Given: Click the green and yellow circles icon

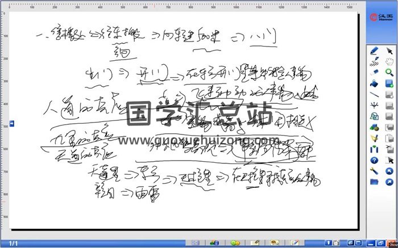Looking at the screenshot, I should pyautogui.click(x=235, y=243).
